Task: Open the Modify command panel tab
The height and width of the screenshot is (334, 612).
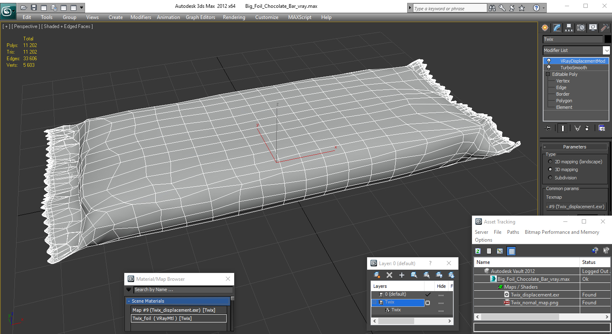Action: pos(557,28)
